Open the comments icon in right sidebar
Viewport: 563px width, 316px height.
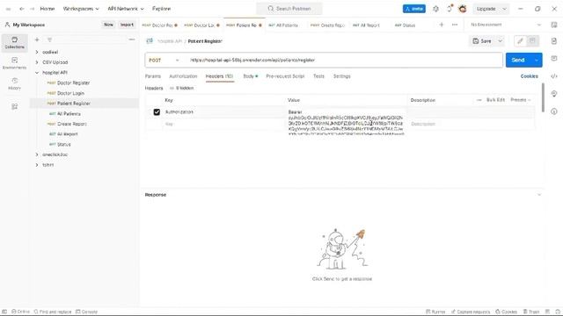[554, 59]
